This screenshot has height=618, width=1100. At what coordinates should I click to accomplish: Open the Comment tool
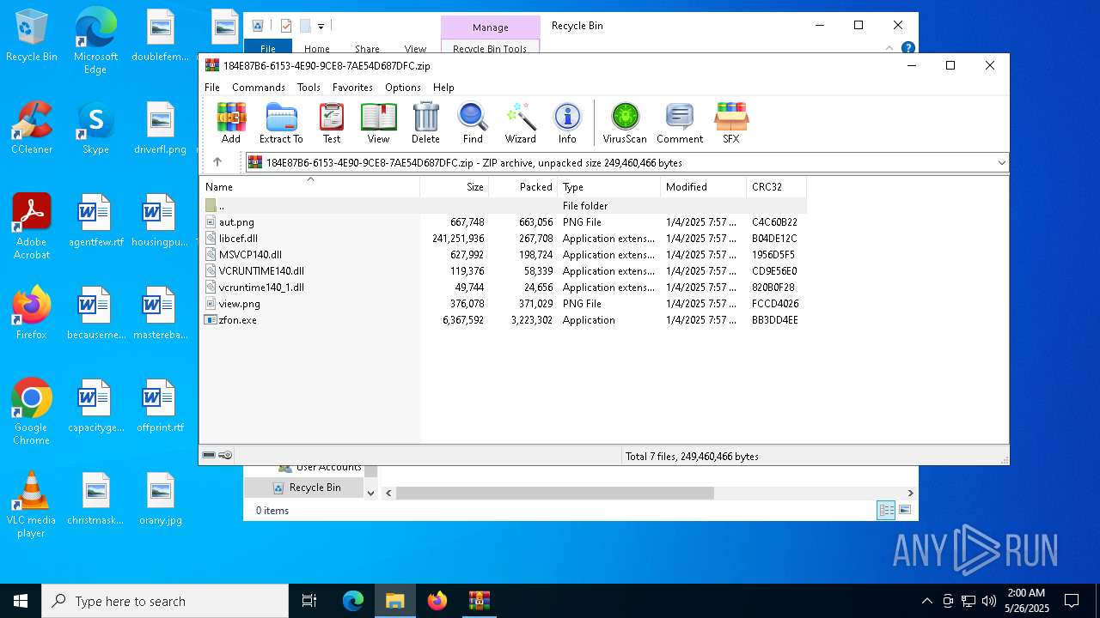(680, 123)
